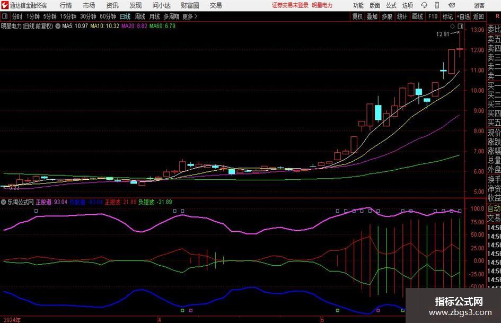The image size is (501, 323).
Task: Open the 版面 menu
Action: tap(374, 5)
